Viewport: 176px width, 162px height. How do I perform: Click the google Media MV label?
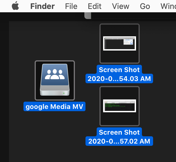click(x=54, y=106)
